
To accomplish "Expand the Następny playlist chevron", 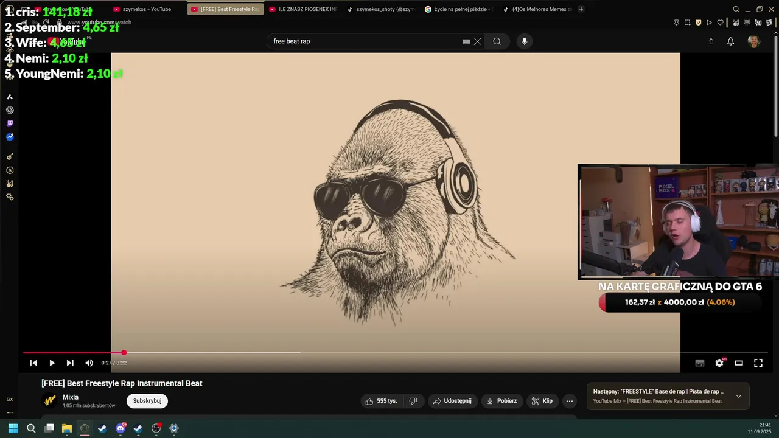I will click(x=738, y=396).
